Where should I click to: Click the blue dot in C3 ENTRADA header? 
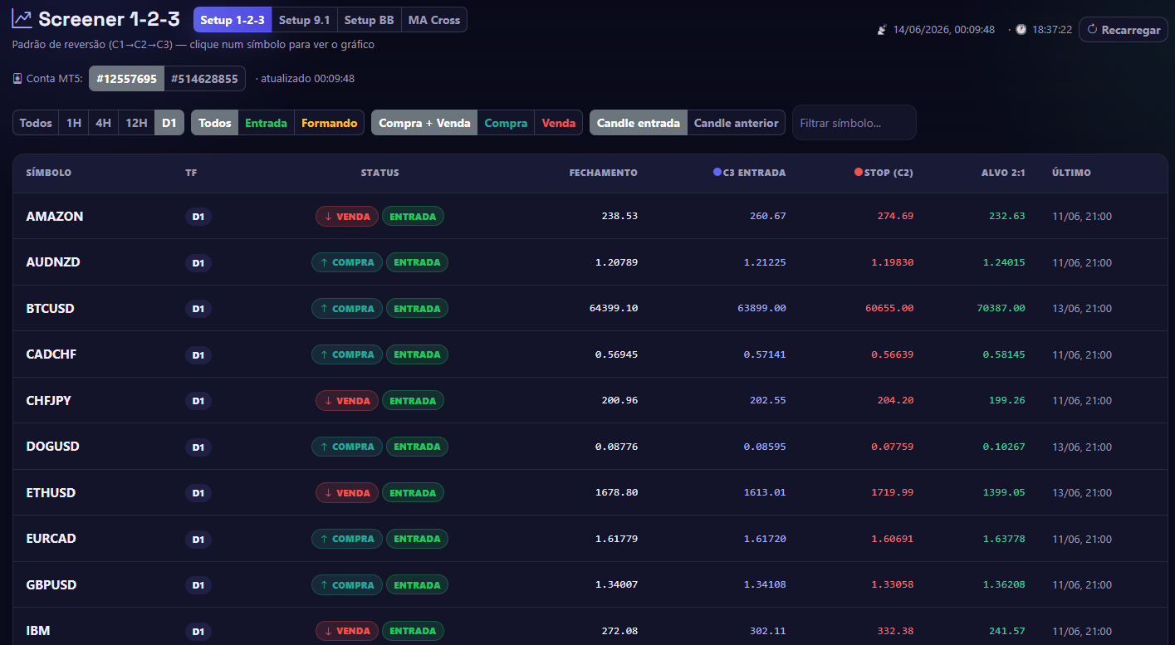pyautogui.click(x=717, y=173)
